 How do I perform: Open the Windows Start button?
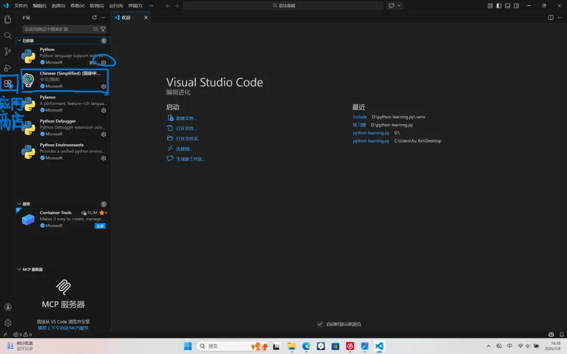[187, 346]
